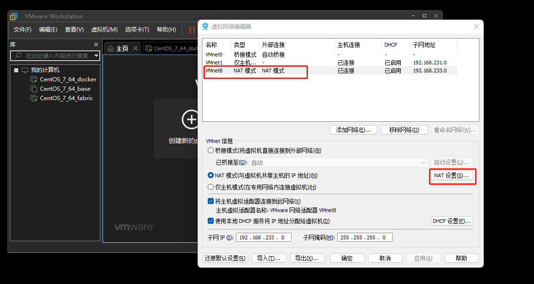Open NAT 设置(S)... button
This screenshot has width=534, height=284.
[452, 175]
